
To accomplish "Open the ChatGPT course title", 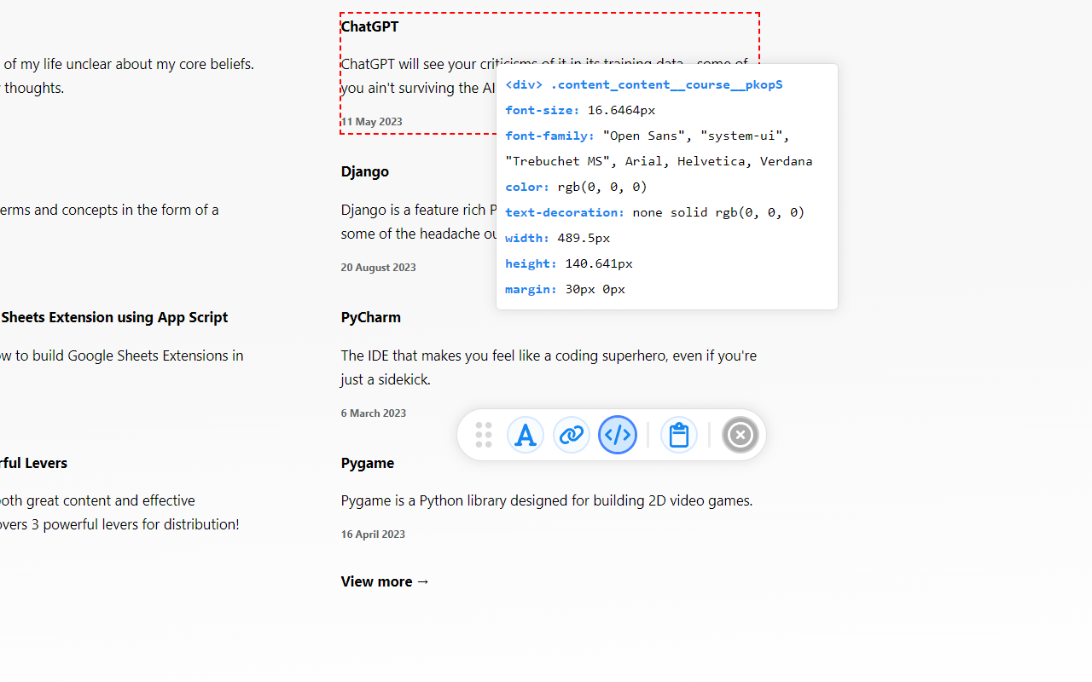I will [369, 26].
